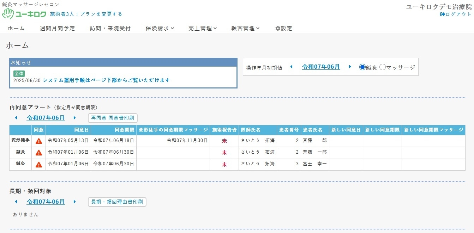This screenshot has height=233, width=474.
Task: Open the 週間月間予定 menu
Action: click(x=57, y=28)
